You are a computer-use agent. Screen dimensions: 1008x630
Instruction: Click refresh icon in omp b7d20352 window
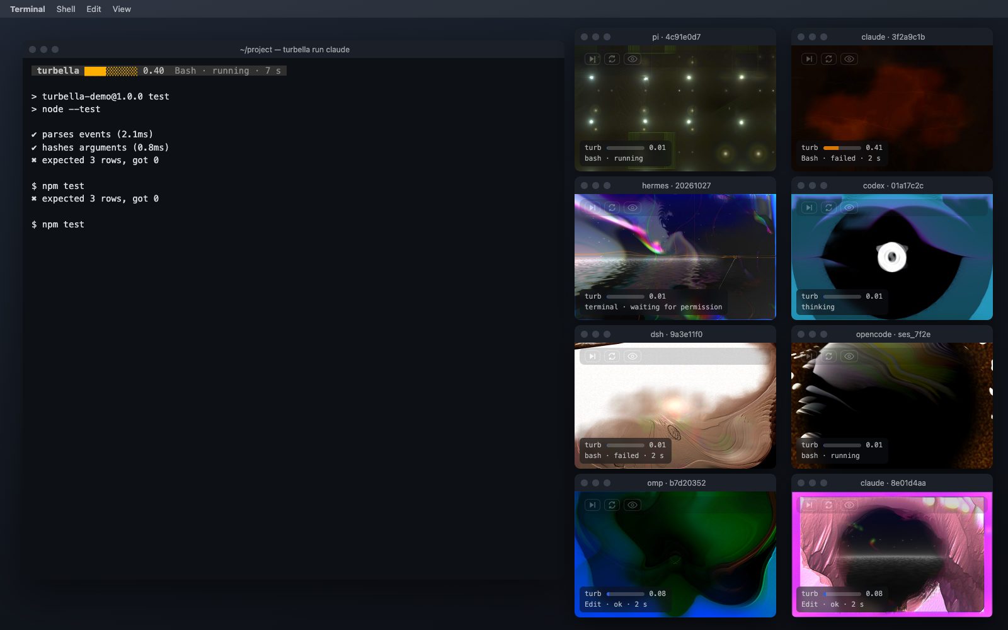pyautogui.click(x=612, y=505)
